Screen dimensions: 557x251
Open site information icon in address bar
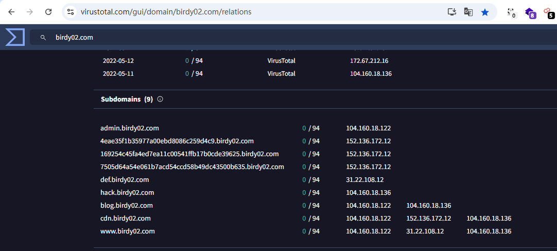pyautogui.click(x=71, y=12)
